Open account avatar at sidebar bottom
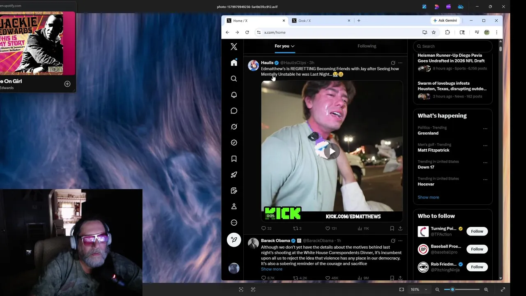The width and height of the screenshot is (526, 296). point(234,268)
